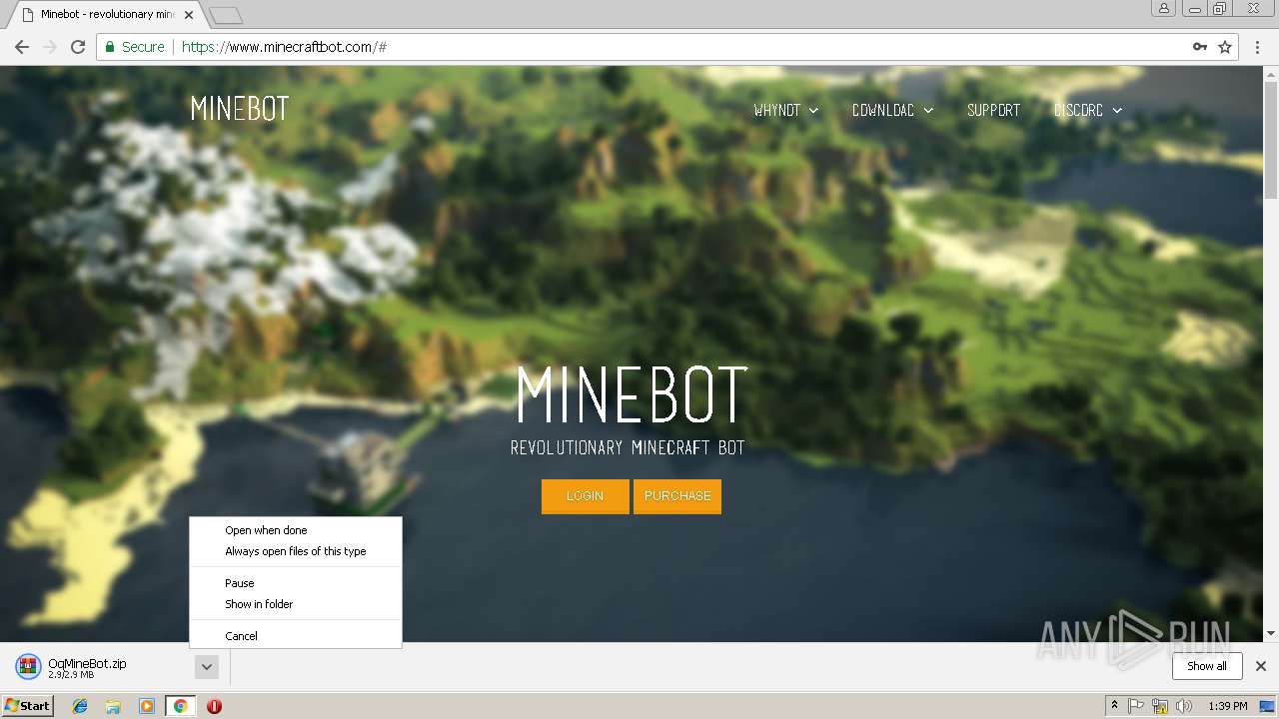
Task: Expand the WHYNOT navigation dropdown
Action: point(785,110)
